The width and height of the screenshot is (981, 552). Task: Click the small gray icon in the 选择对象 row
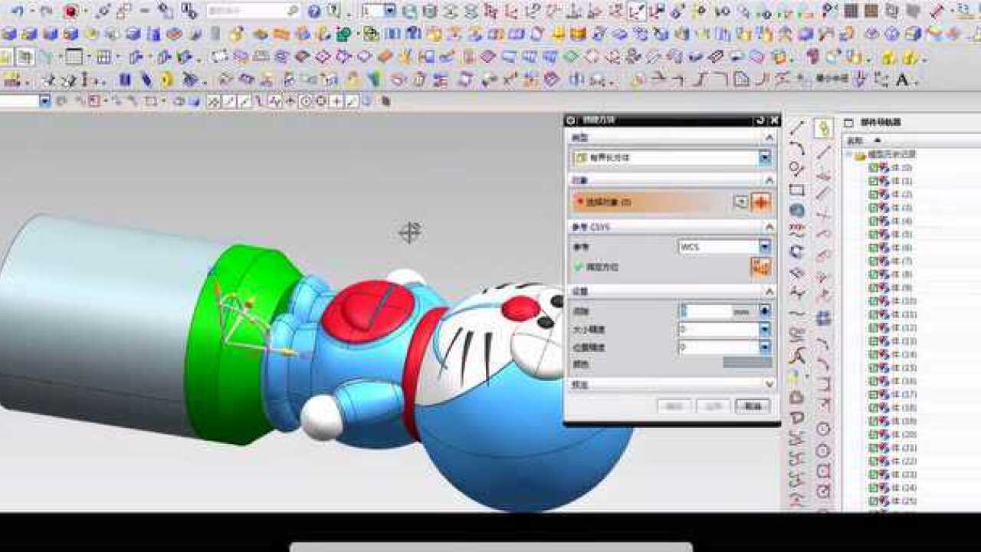[740, 202]
